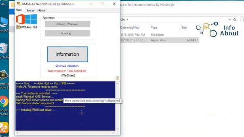Click the KMSAuto Net title bar app icon
Image resolution: width=244 pixels, height=137 pixels.
[x=19, y=4]
